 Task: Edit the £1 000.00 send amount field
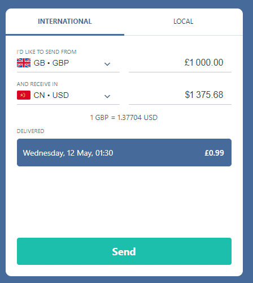tap(180, 63)
